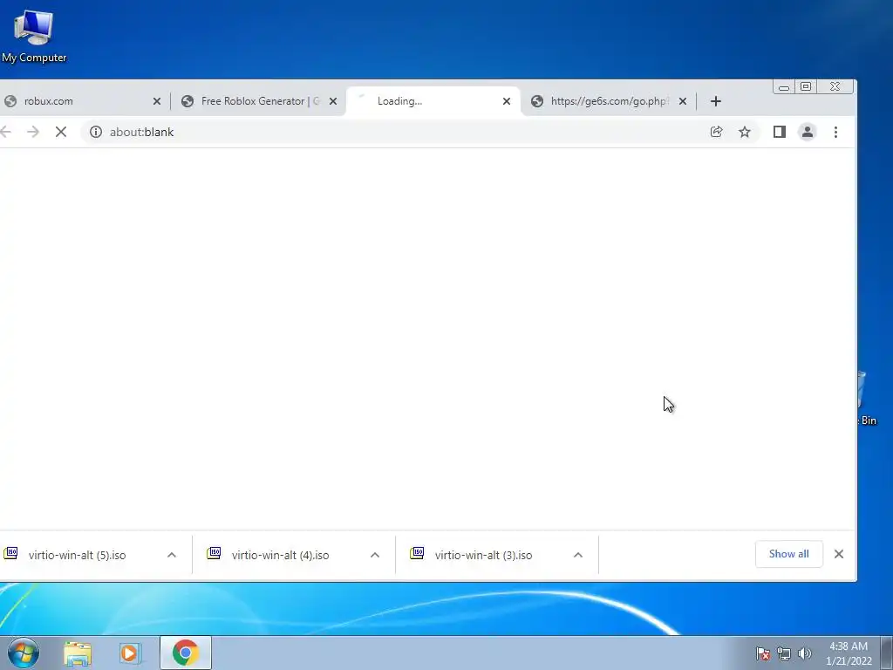
Task: Open the Windows Start menu
Action: [24, 653]
